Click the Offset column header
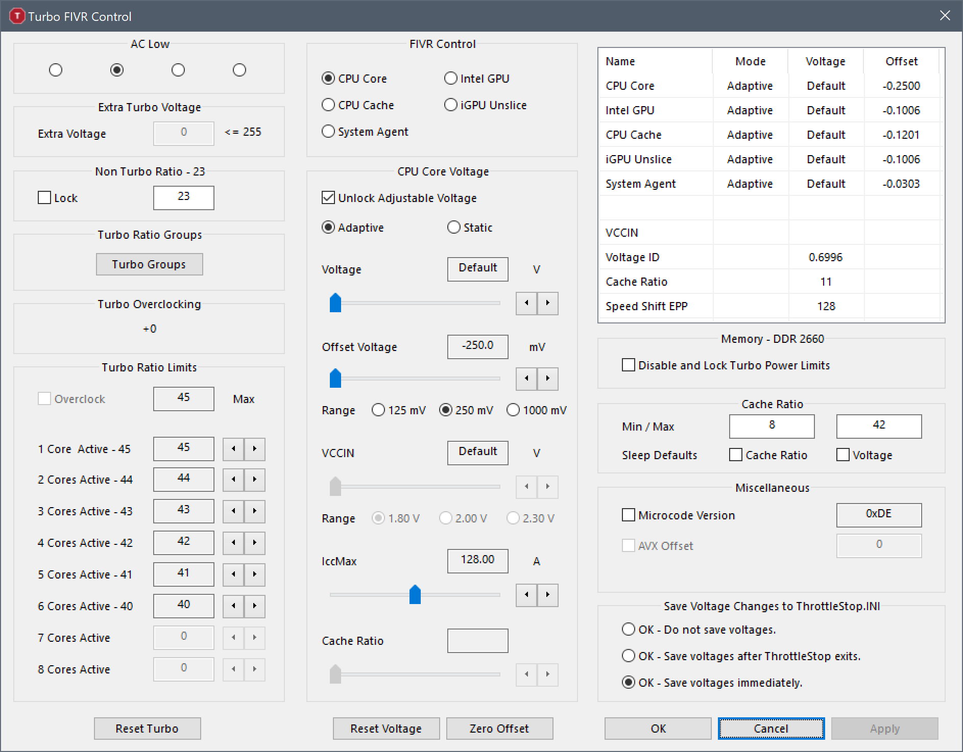The width and height of the screenshot is (963, 752). point(901,61)
